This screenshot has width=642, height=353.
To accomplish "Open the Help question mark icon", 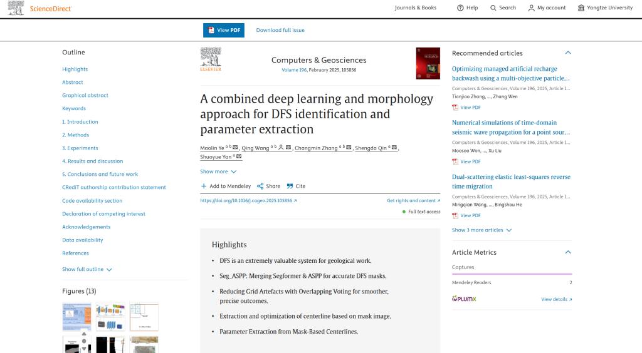I will pos(460,8).
